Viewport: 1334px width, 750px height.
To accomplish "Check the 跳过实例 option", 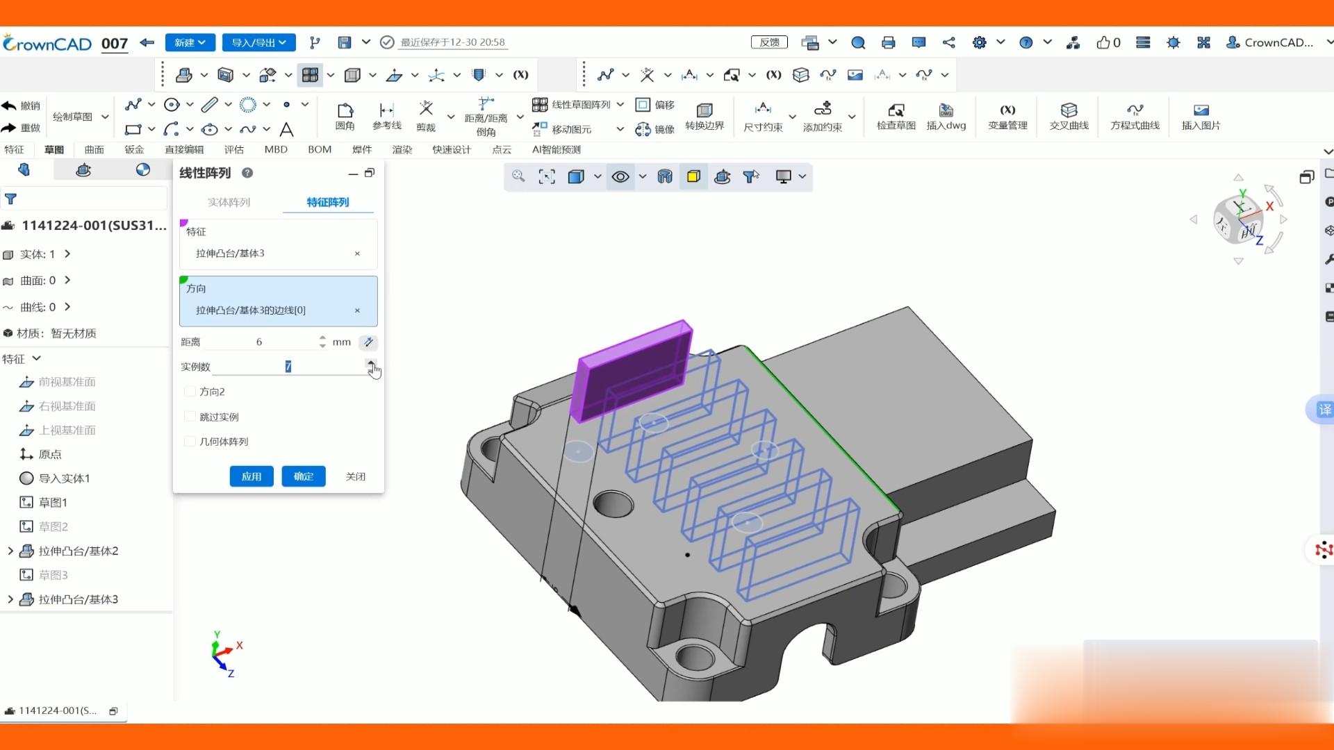I will coord(190,417).
